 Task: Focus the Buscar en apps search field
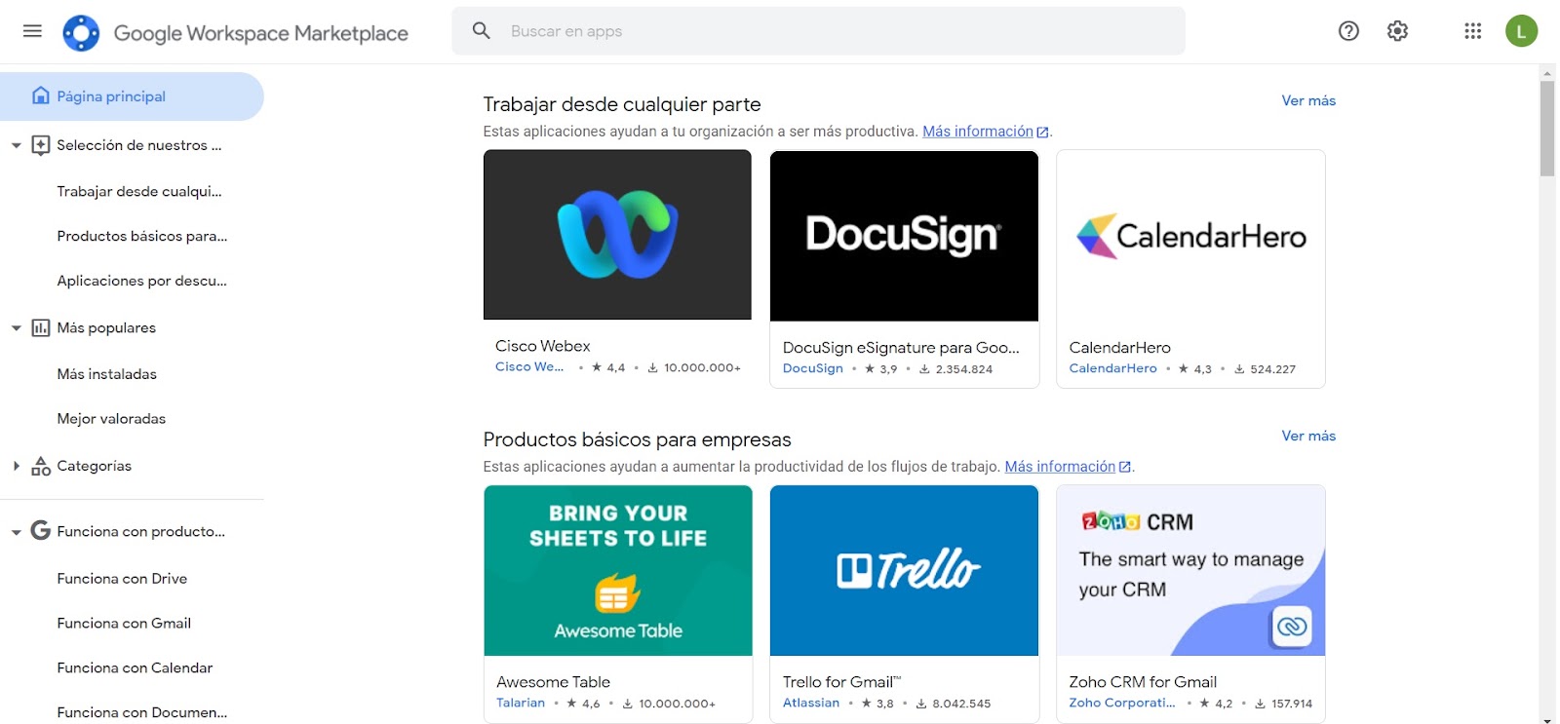(818, 31)
